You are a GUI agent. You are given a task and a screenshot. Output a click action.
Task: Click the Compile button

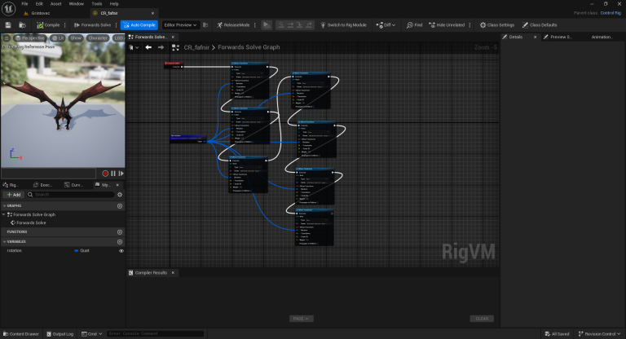(50, 25)
